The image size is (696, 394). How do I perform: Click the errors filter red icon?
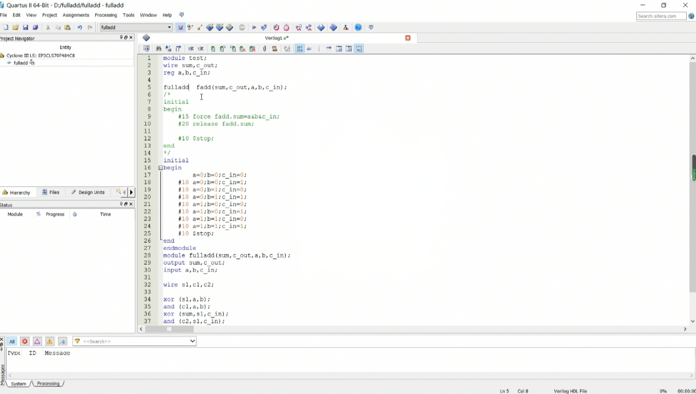pyautogui.click(x=25, y=341)
